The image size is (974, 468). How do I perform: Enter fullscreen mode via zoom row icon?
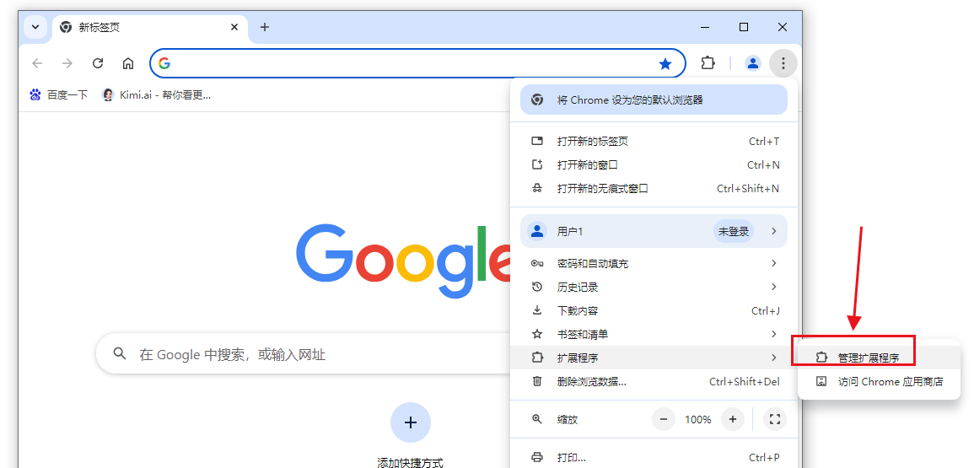(775, 420)
